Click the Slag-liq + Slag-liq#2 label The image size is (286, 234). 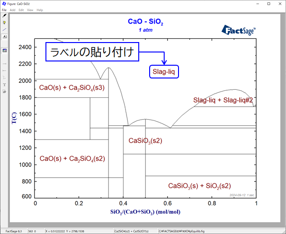[223, 100]
